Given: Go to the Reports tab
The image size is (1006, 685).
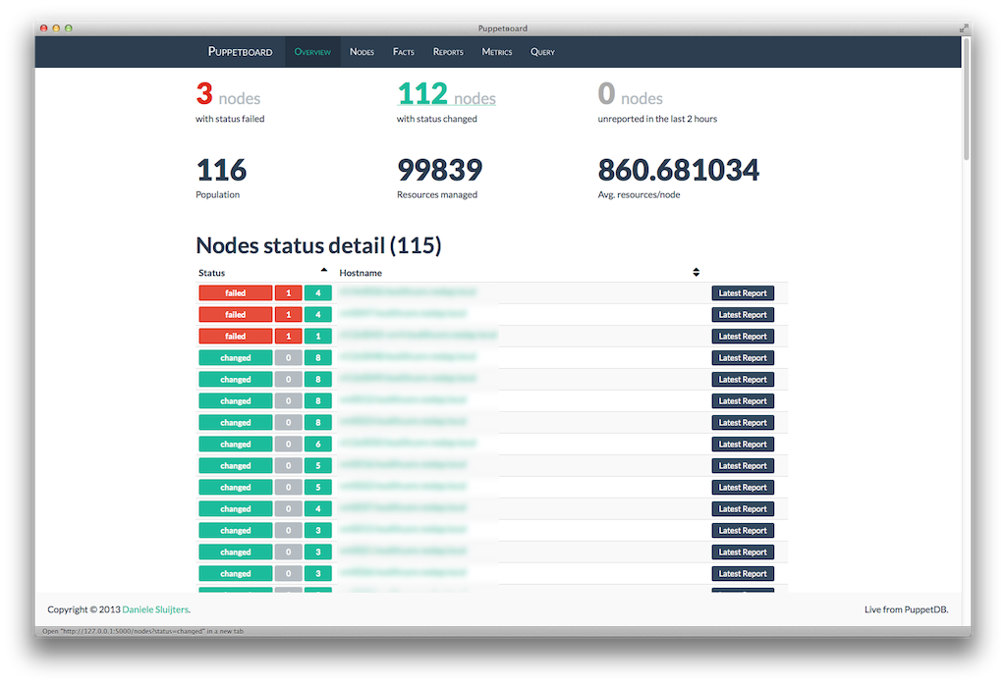Looking at the screenshot, I should 448,52.
